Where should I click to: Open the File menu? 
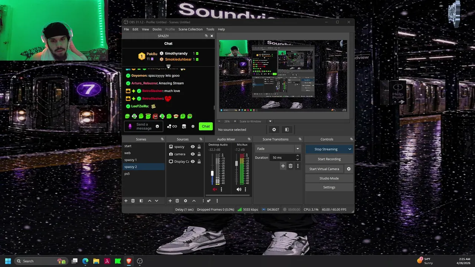click(x=127, y=29)
